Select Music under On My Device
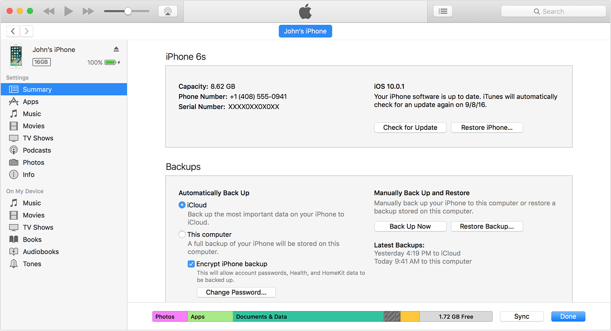This screenshot has height=331, width=611. 32,203
